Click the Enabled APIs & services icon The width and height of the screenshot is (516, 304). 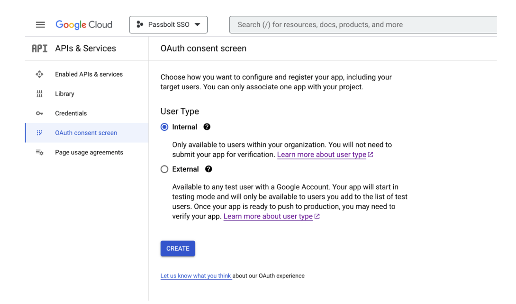(39, 74)
